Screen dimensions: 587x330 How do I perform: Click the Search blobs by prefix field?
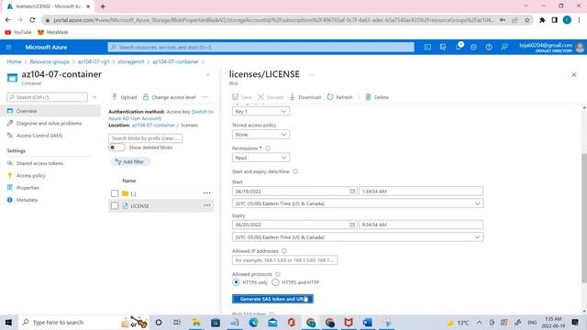[145, 138]
